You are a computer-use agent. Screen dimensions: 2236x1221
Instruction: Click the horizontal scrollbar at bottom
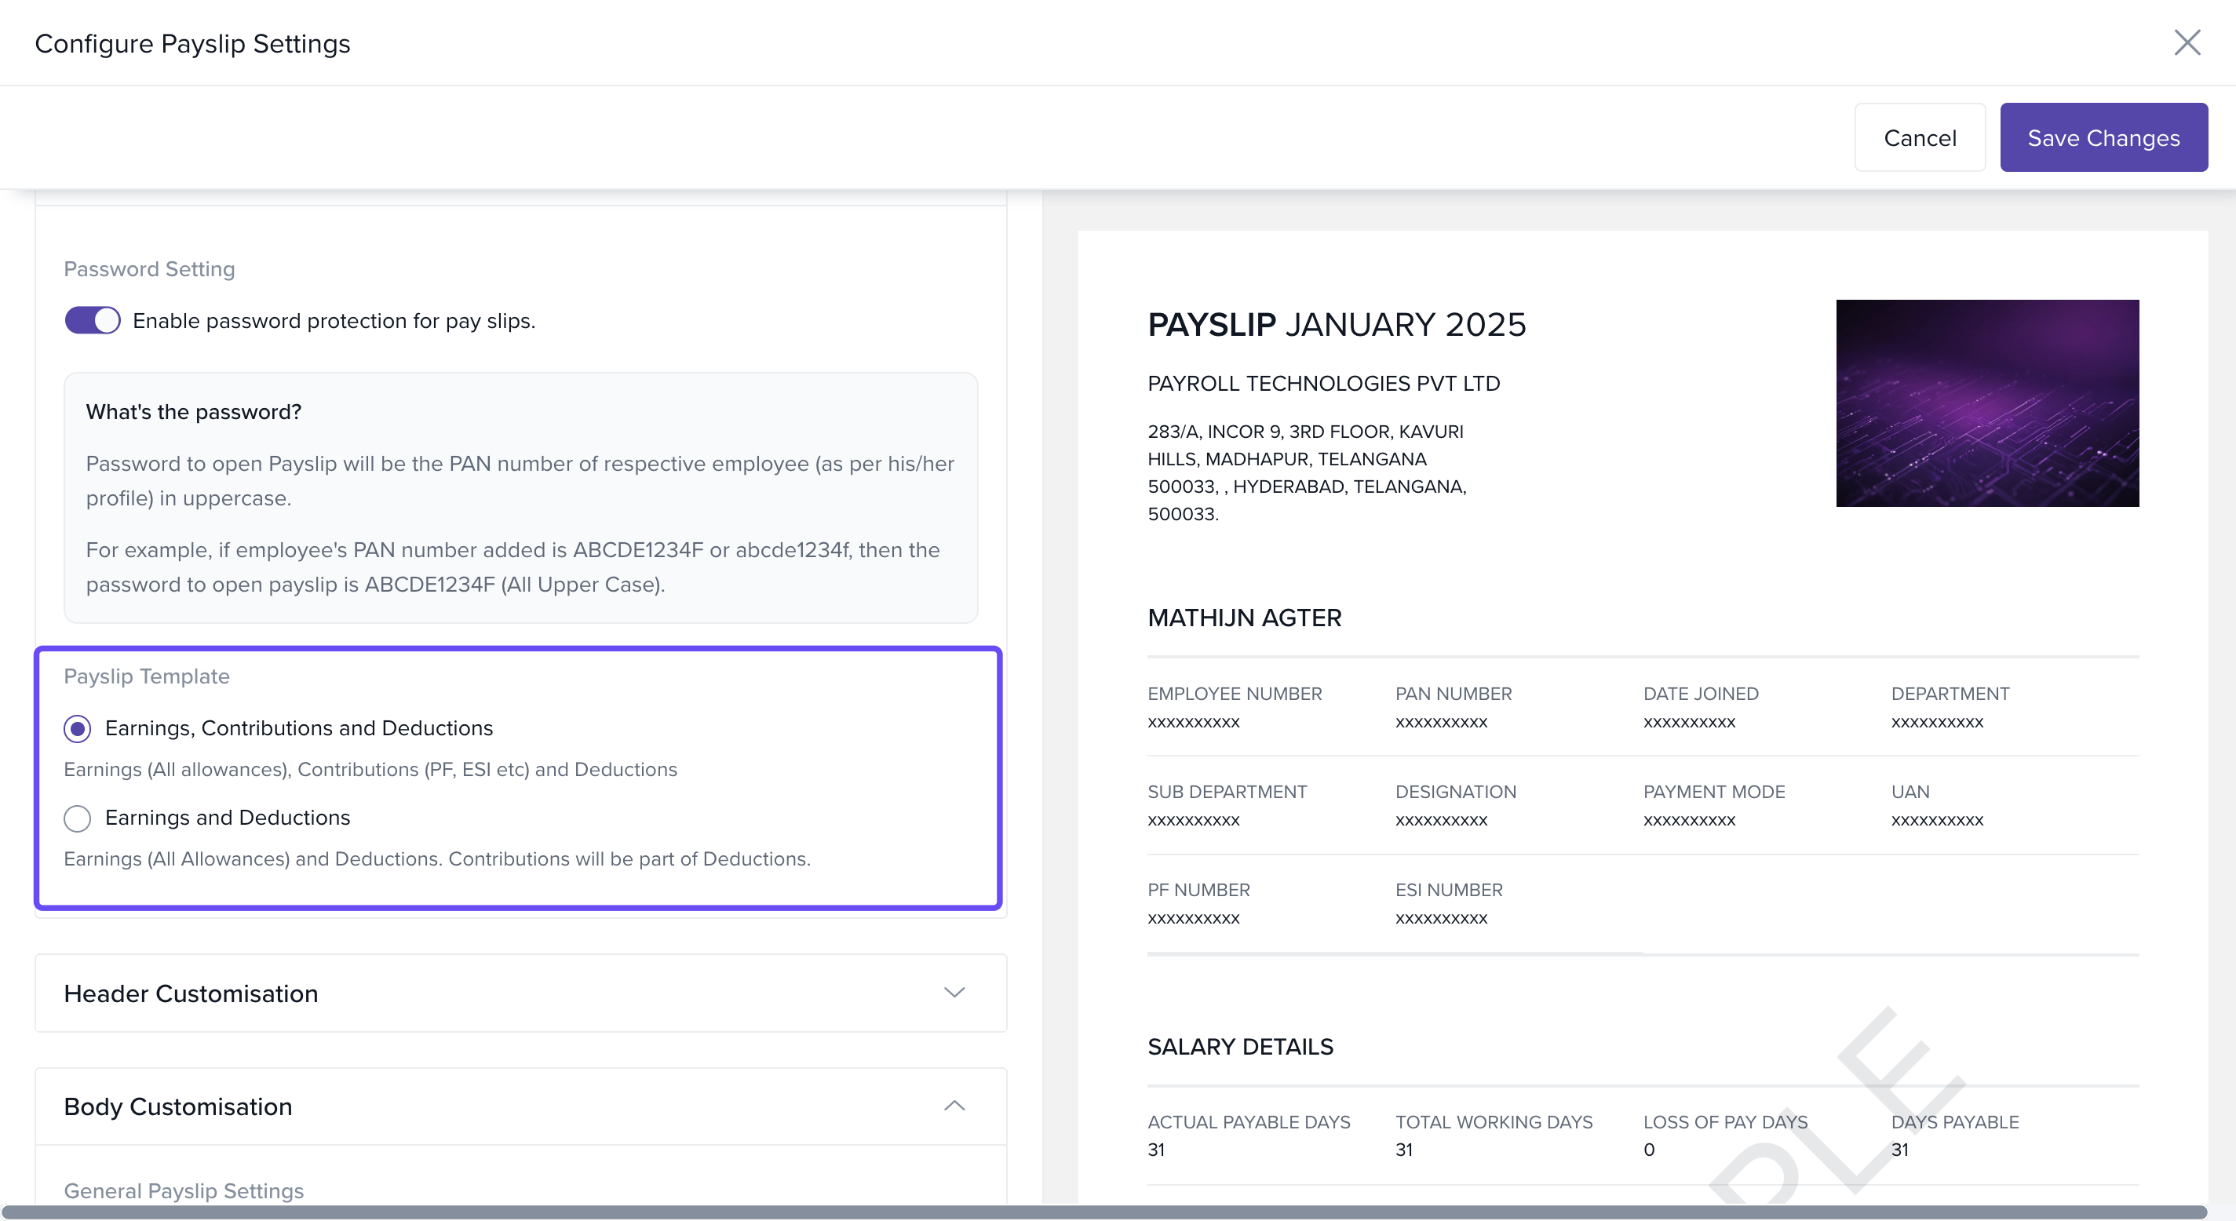click(x=1103, y=1212)
